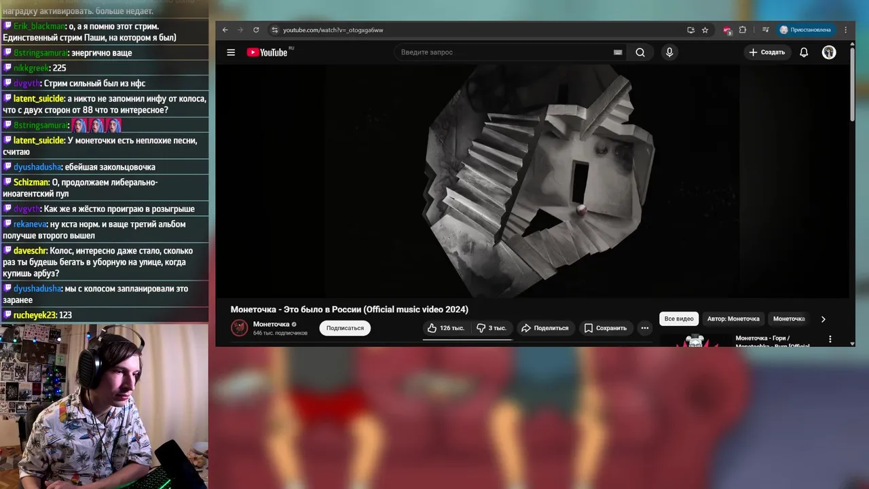Open YouTube notifications bell
The height and width of the screenshot is (489, 869).
coord(804,52)
